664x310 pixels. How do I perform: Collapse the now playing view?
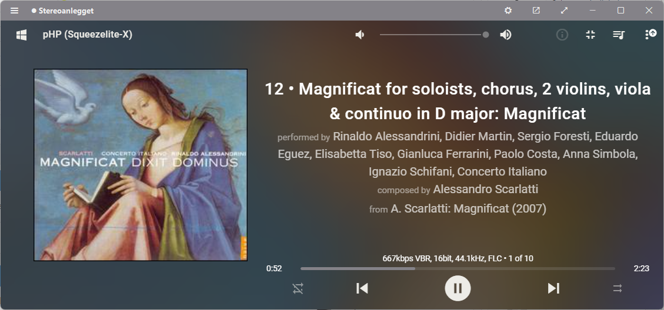[590, 35]
